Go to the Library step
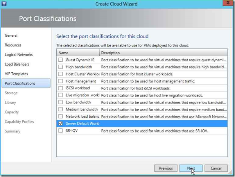 coord(10,103)
